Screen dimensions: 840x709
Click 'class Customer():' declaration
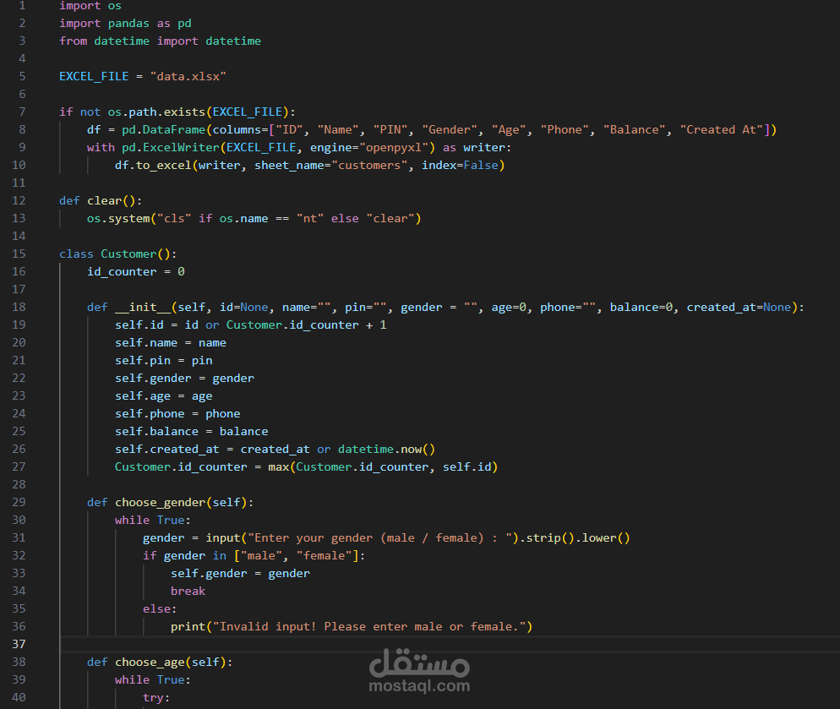point(117,254)
